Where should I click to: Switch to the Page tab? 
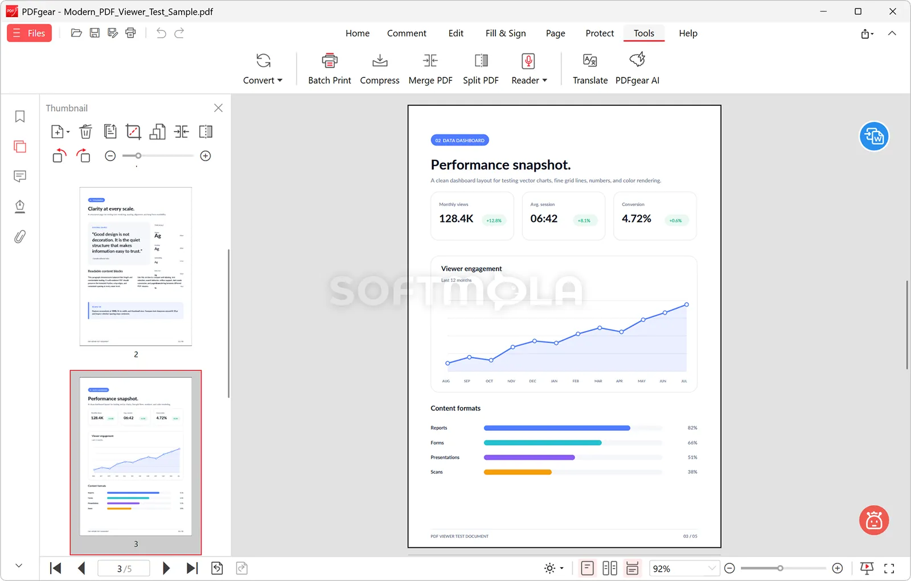tap(555, 33)
